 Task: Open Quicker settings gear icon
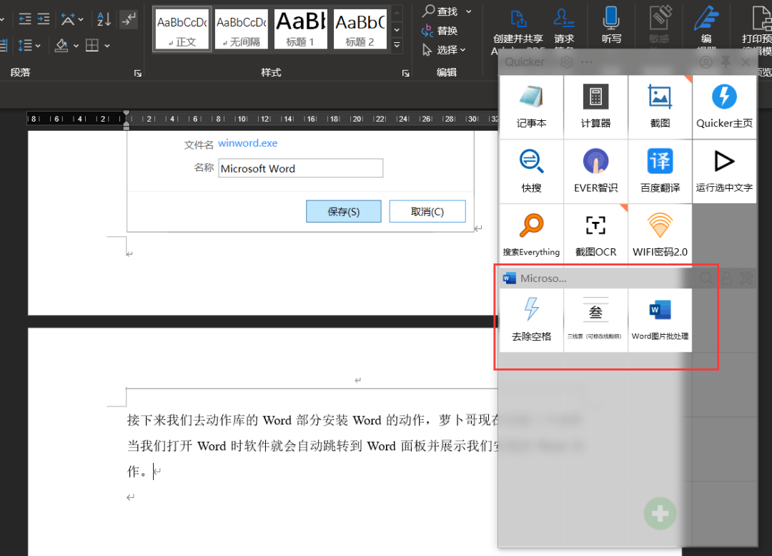click(567, 62)
